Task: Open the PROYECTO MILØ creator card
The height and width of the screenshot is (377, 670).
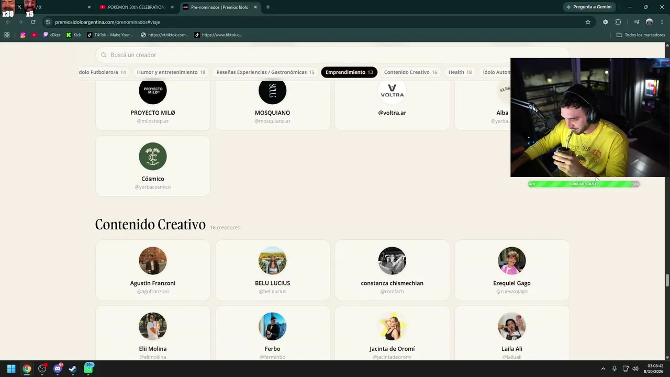Action: pyautogui.click(x=153, y=105)
